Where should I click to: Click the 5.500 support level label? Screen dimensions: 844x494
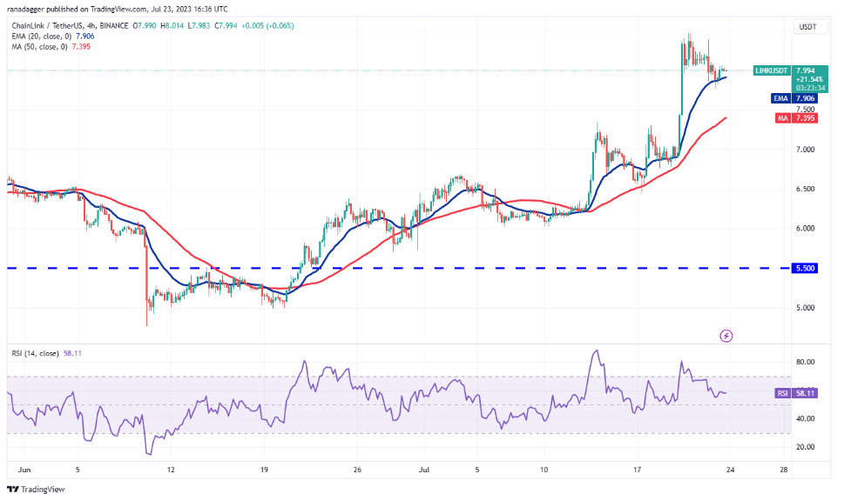pos(807,269)
